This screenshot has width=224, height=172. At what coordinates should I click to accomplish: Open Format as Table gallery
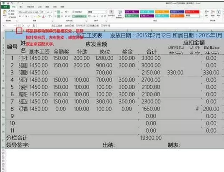[120, 14]
